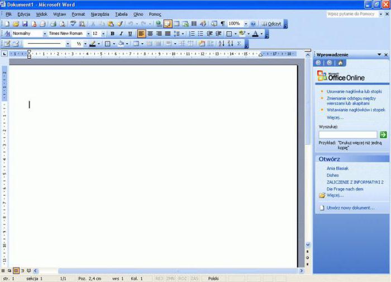Image resolution: width=391 pixels, height=282 pixels.
Task: Click the Paste clipboard icon
Action: pos(111,24)
